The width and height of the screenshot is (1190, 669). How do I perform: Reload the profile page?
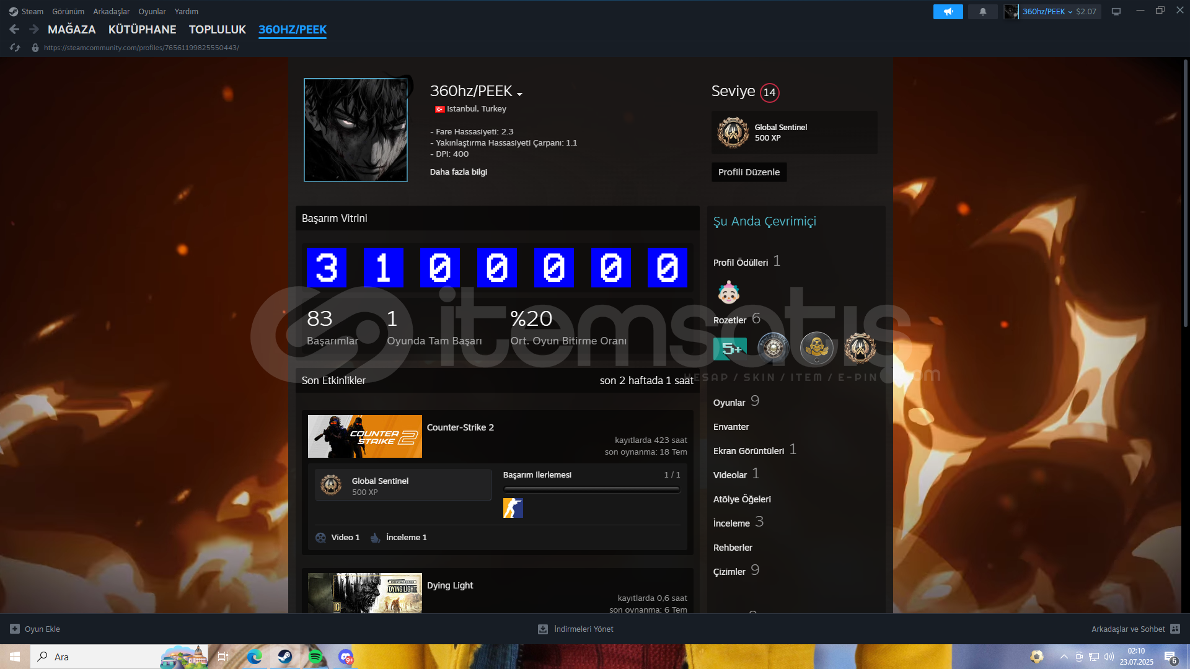point(15,48)
